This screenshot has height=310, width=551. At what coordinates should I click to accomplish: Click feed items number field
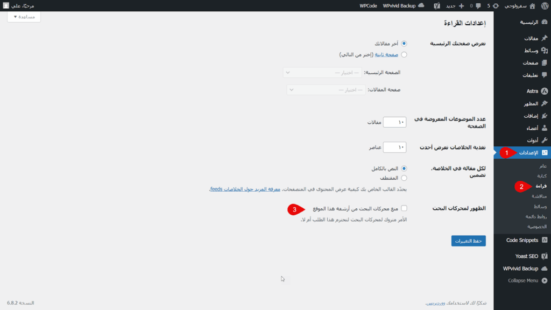(394, 147)
